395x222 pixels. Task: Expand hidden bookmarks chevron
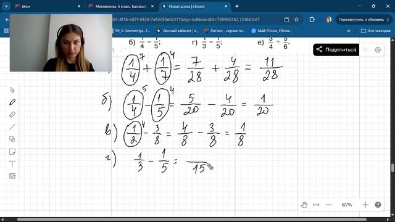click(349, 31)
